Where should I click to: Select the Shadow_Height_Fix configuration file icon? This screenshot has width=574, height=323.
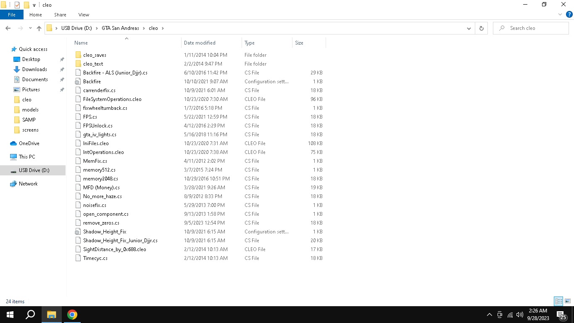pyautogui.click(x=78, y=232)
